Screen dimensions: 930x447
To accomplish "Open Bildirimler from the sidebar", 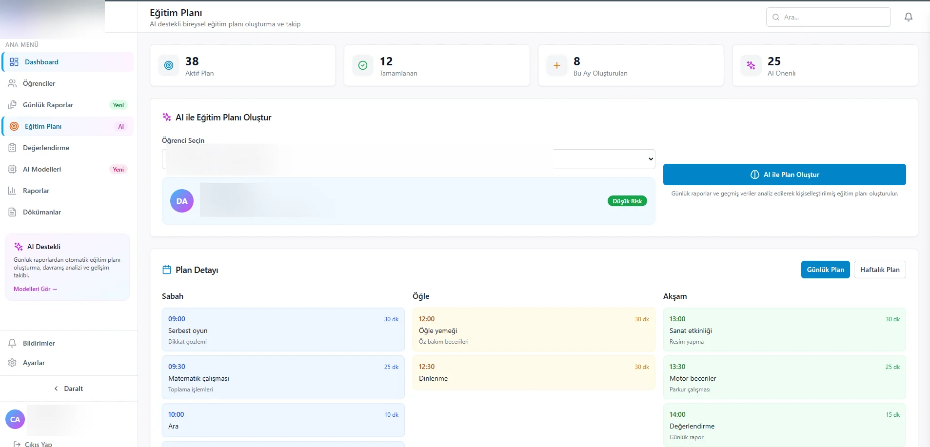I will 39,343.
